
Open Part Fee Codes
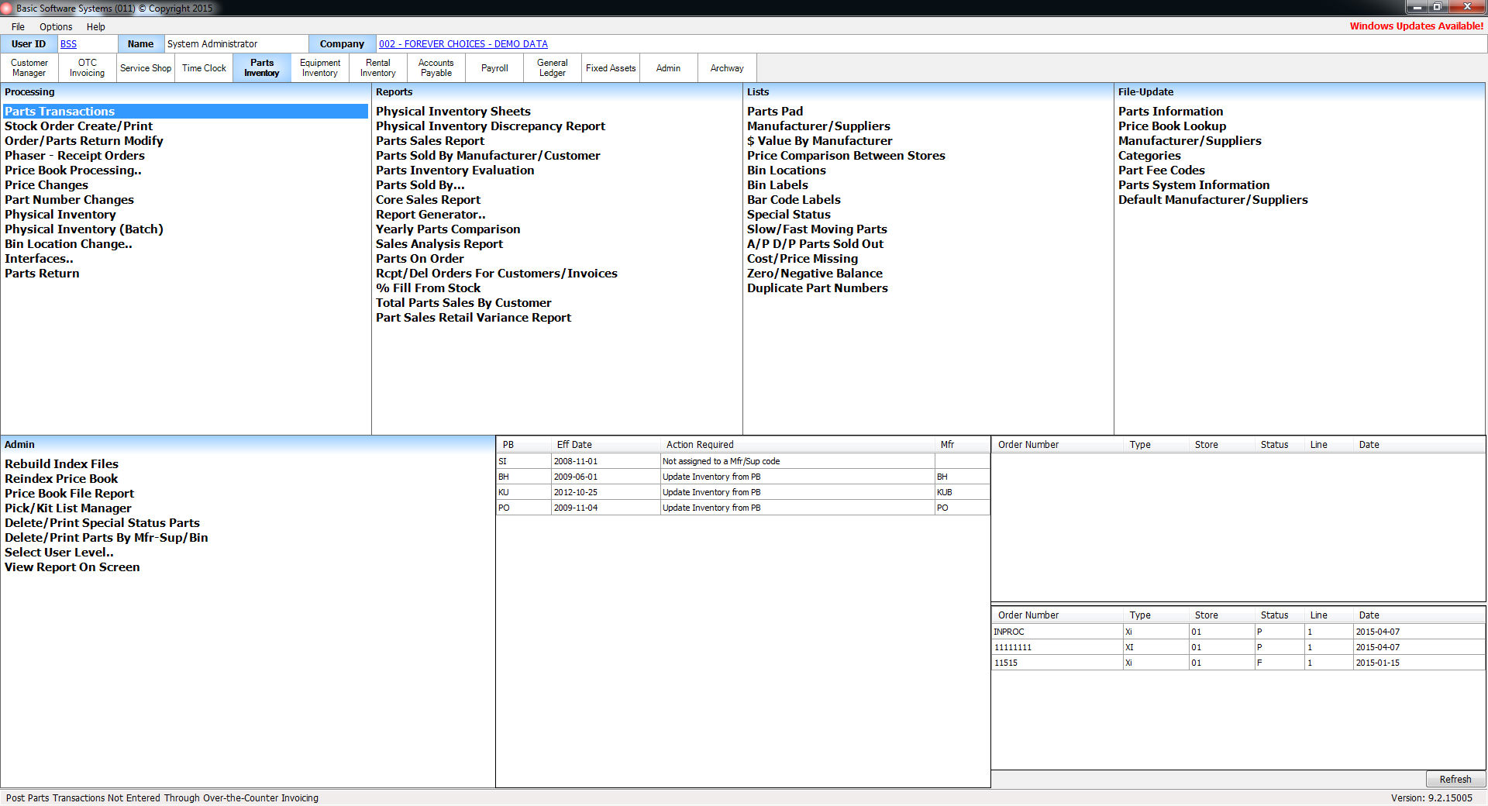(x=1162, y=170)
